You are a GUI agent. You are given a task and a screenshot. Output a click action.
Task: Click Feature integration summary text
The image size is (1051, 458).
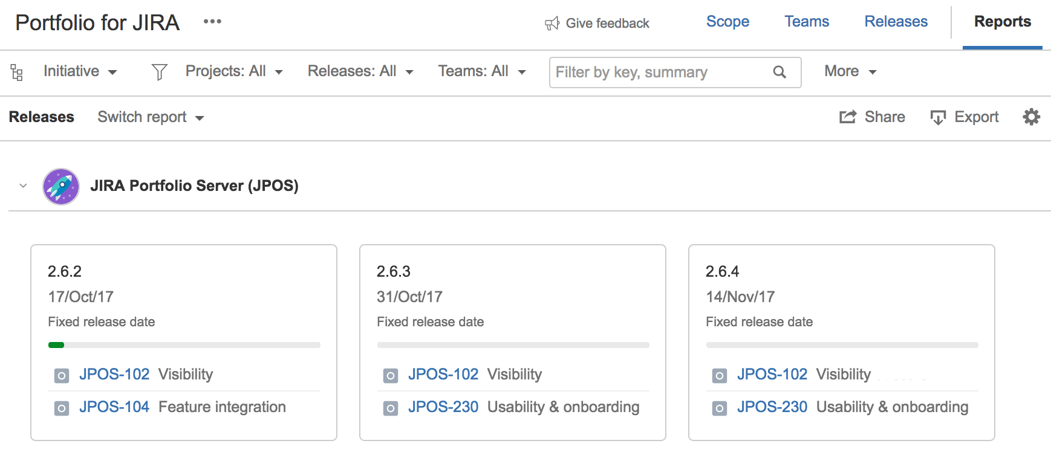(222, 407)
